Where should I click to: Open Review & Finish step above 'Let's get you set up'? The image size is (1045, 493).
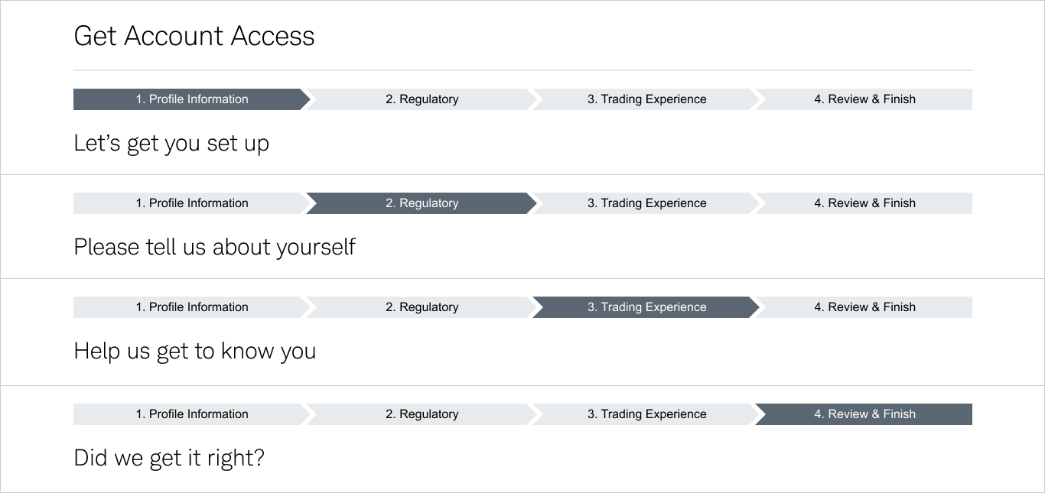pyautogui.click(x=864, y=99)
